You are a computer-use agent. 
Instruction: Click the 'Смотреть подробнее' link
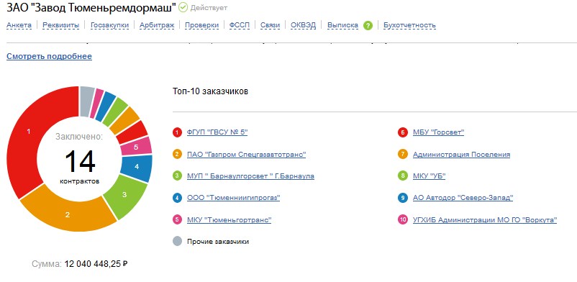click(x=50, y=56)
